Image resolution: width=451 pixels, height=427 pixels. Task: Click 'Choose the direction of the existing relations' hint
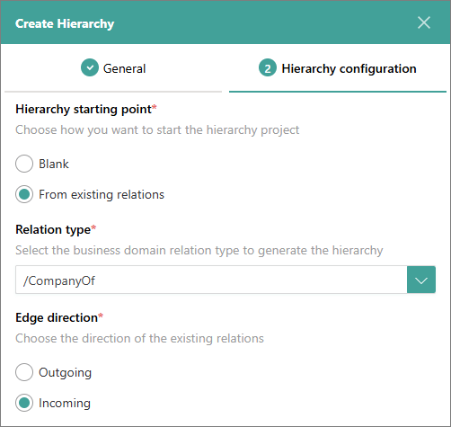pyautogui.click(x=139, y=338)
